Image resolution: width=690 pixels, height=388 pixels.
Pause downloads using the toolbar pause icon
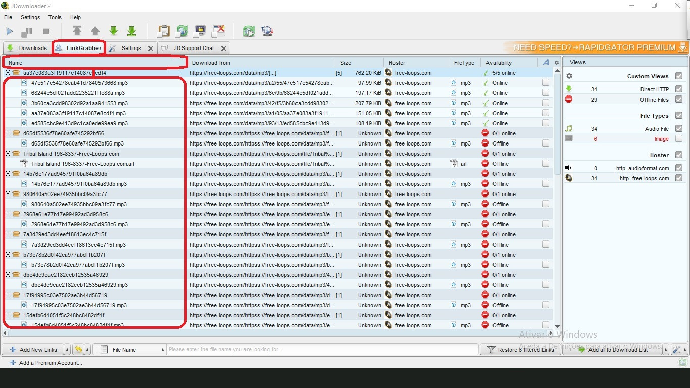coord(27,32)
